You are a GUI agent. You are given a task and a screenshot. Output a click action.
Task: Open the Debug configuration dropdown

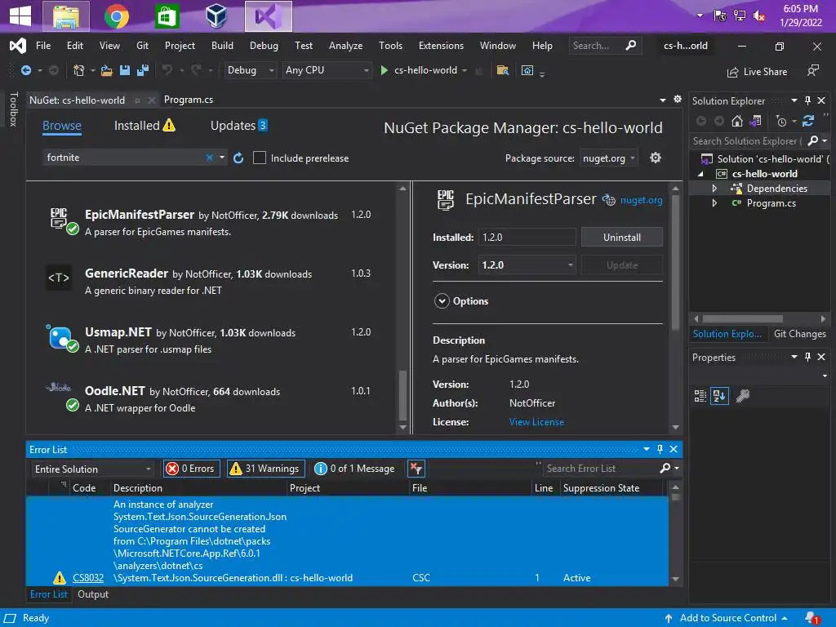[251, 70]
